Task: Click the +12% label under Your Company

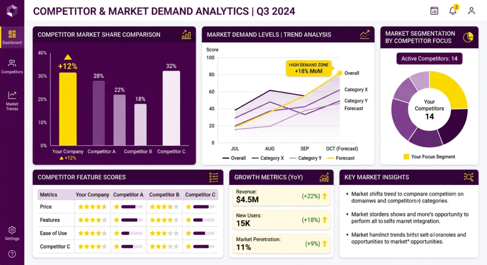Action: 68,158
